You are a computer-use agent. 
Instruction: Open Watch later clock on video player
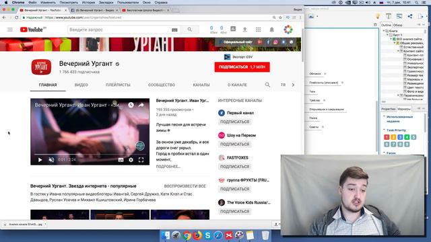(x=131, y=105)
